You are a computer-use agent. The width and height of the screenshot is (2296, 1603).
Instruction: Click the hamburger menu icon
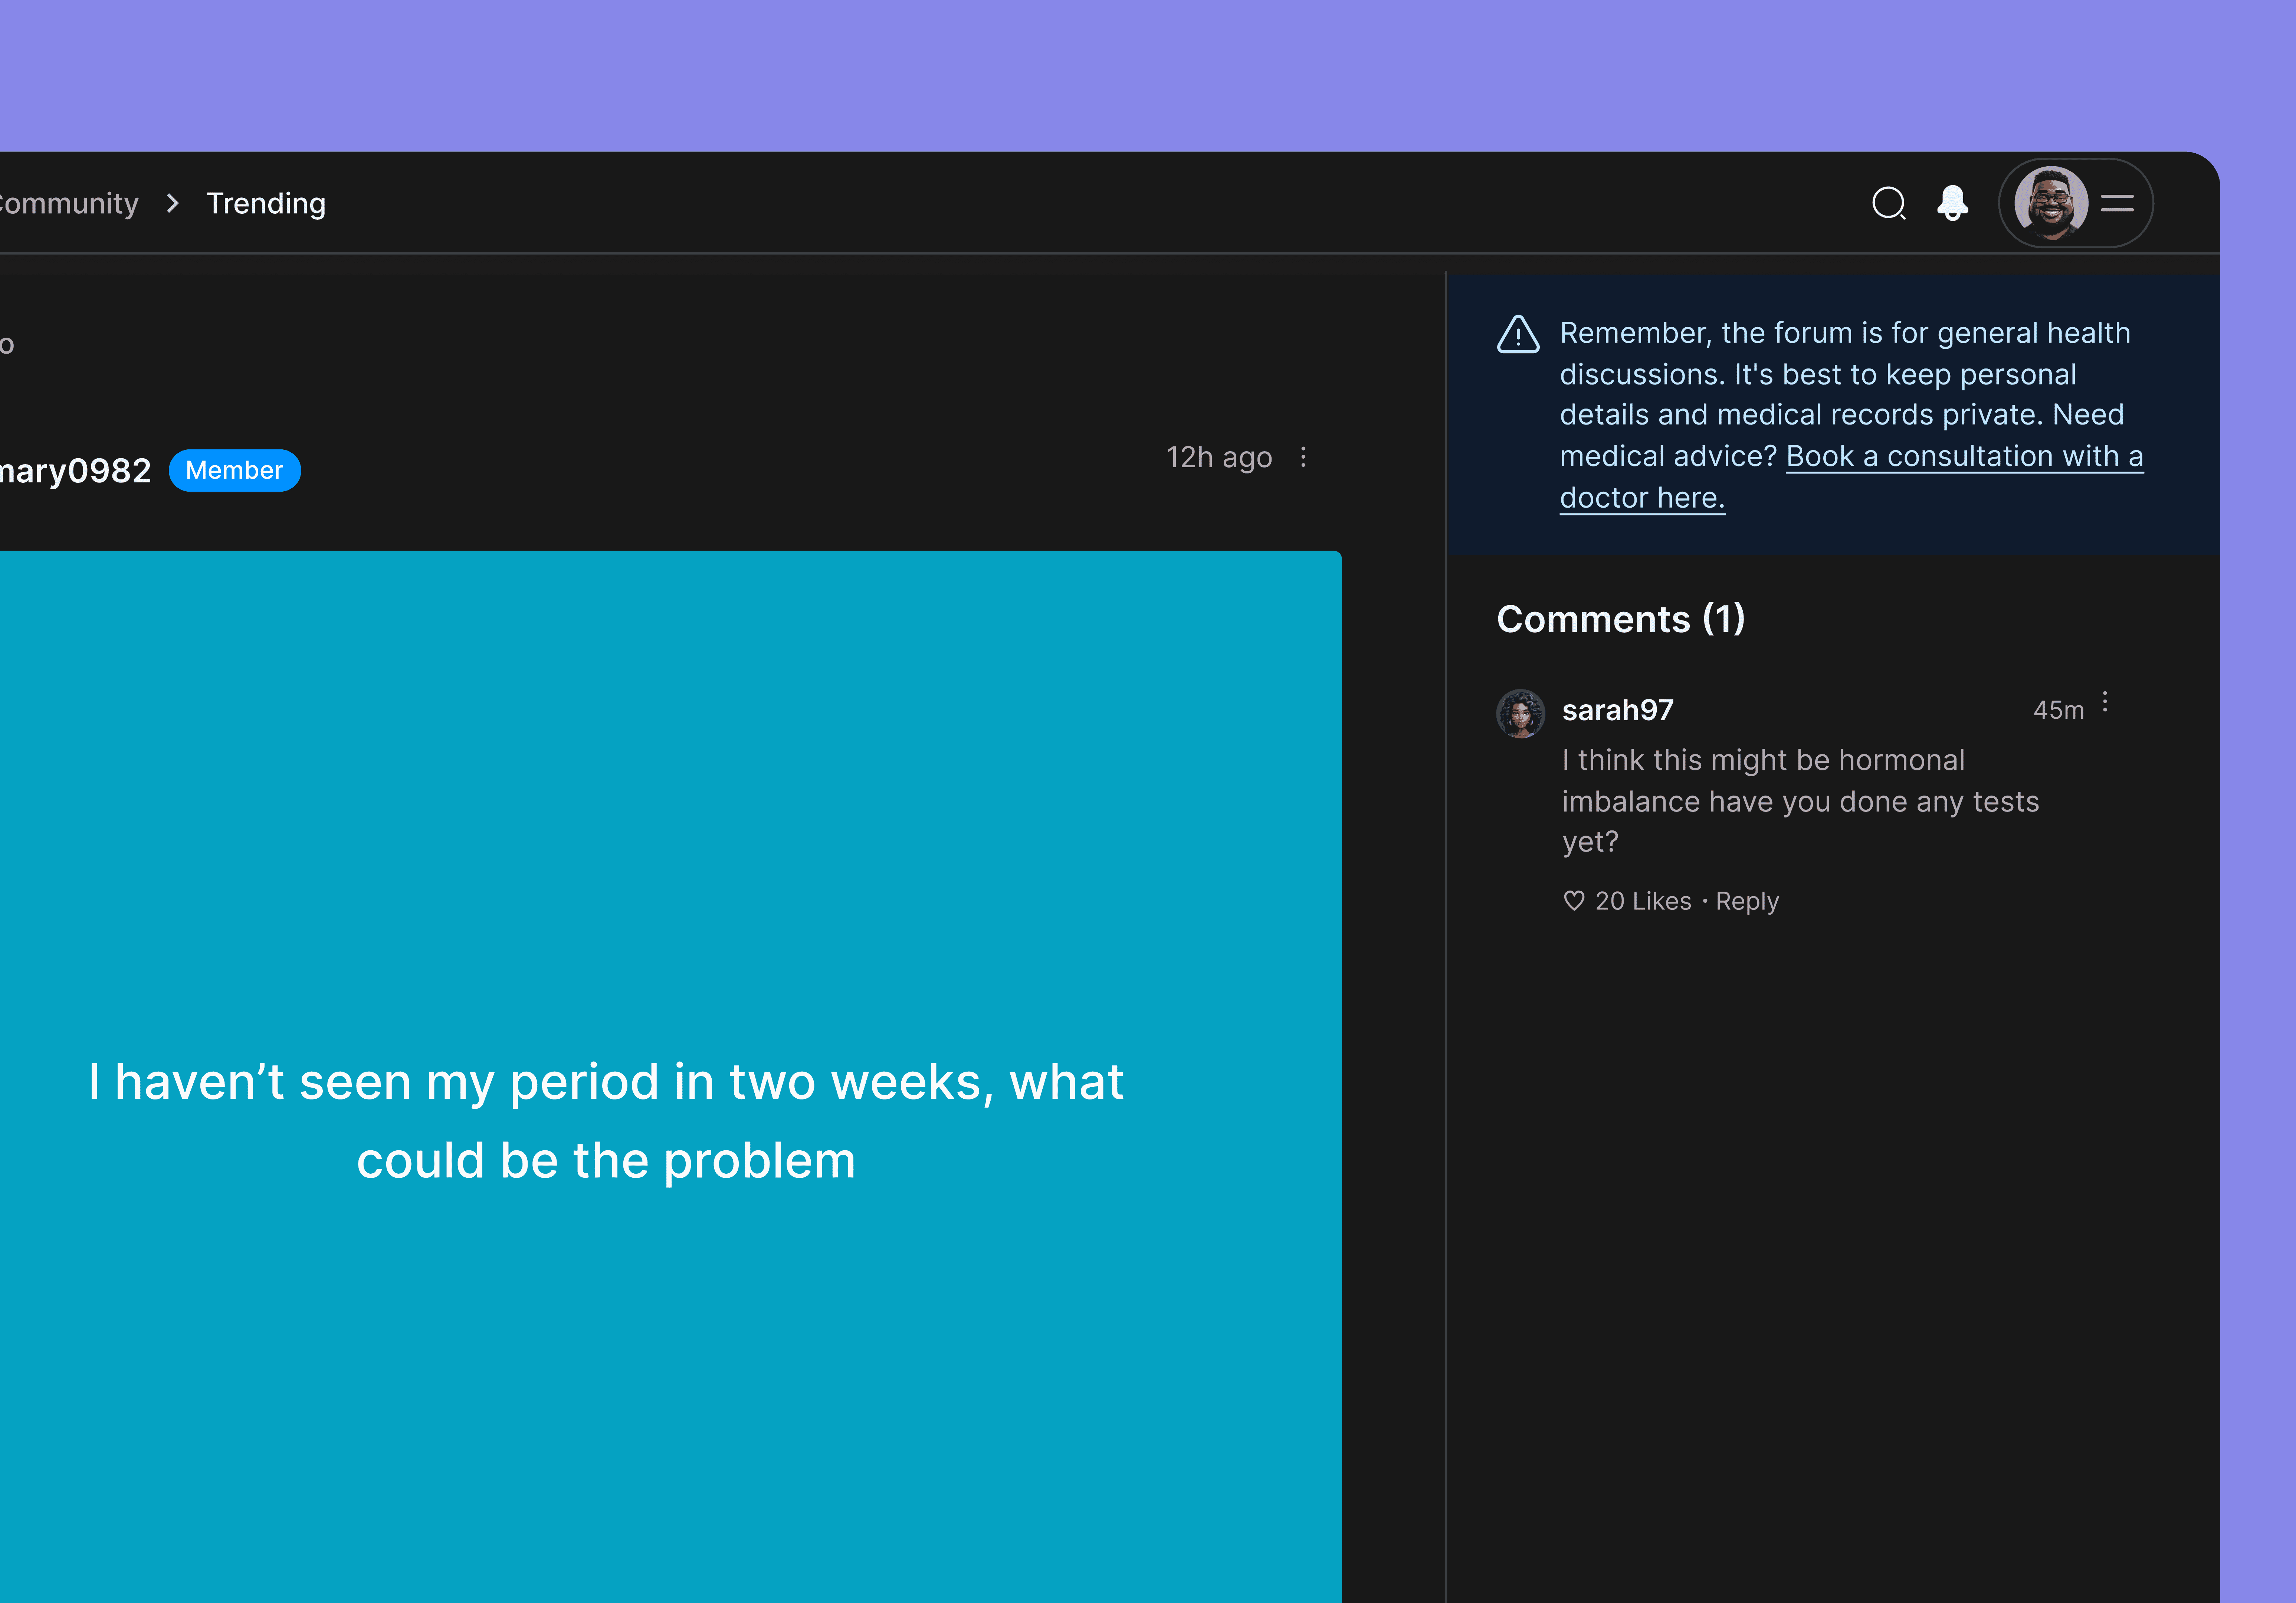(x=2117, y=203)
